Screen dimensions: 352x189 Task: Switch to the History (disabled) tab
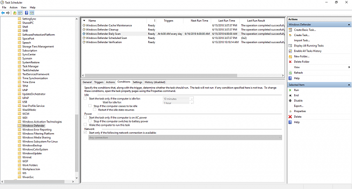coord(155,82)
